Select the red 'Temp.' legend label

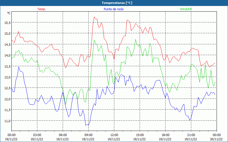pos(42,9)
